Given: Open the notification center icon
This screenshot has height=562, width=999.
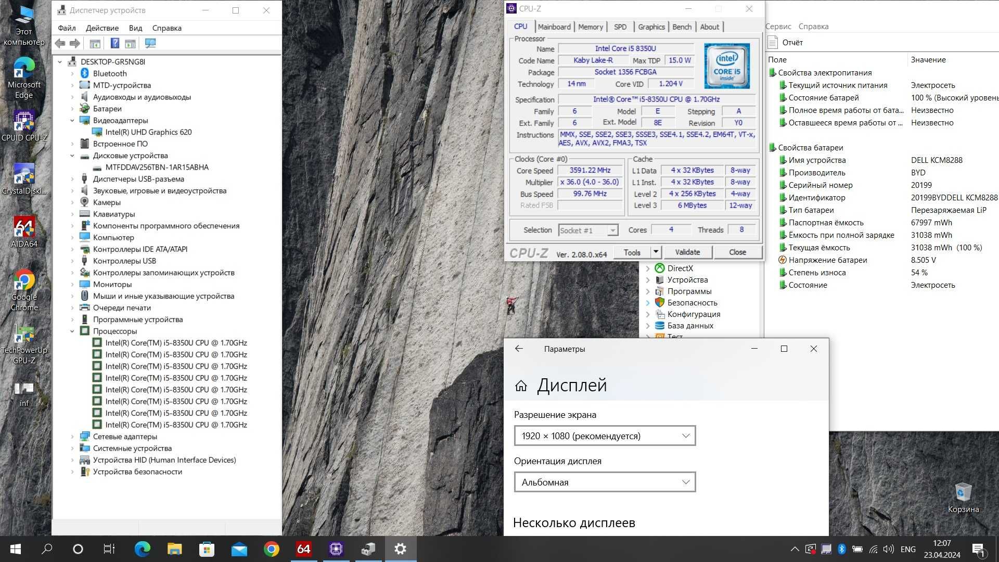Looking at the screenshot, I should point(978,549).
